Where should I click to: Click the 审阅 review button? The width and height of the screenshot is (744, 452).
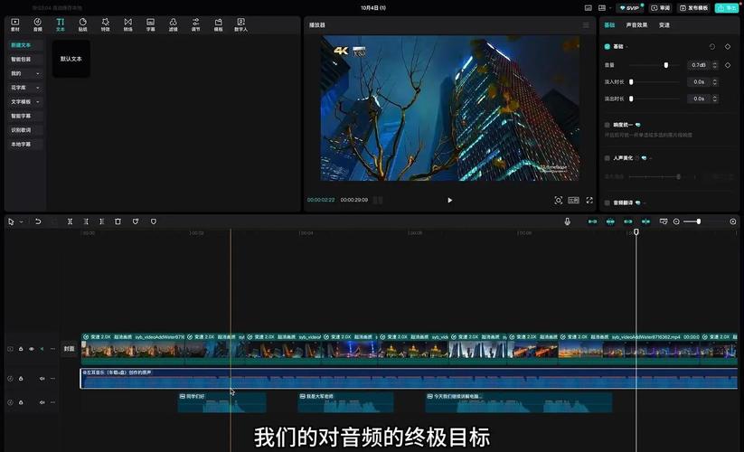(x=661, y=8)
